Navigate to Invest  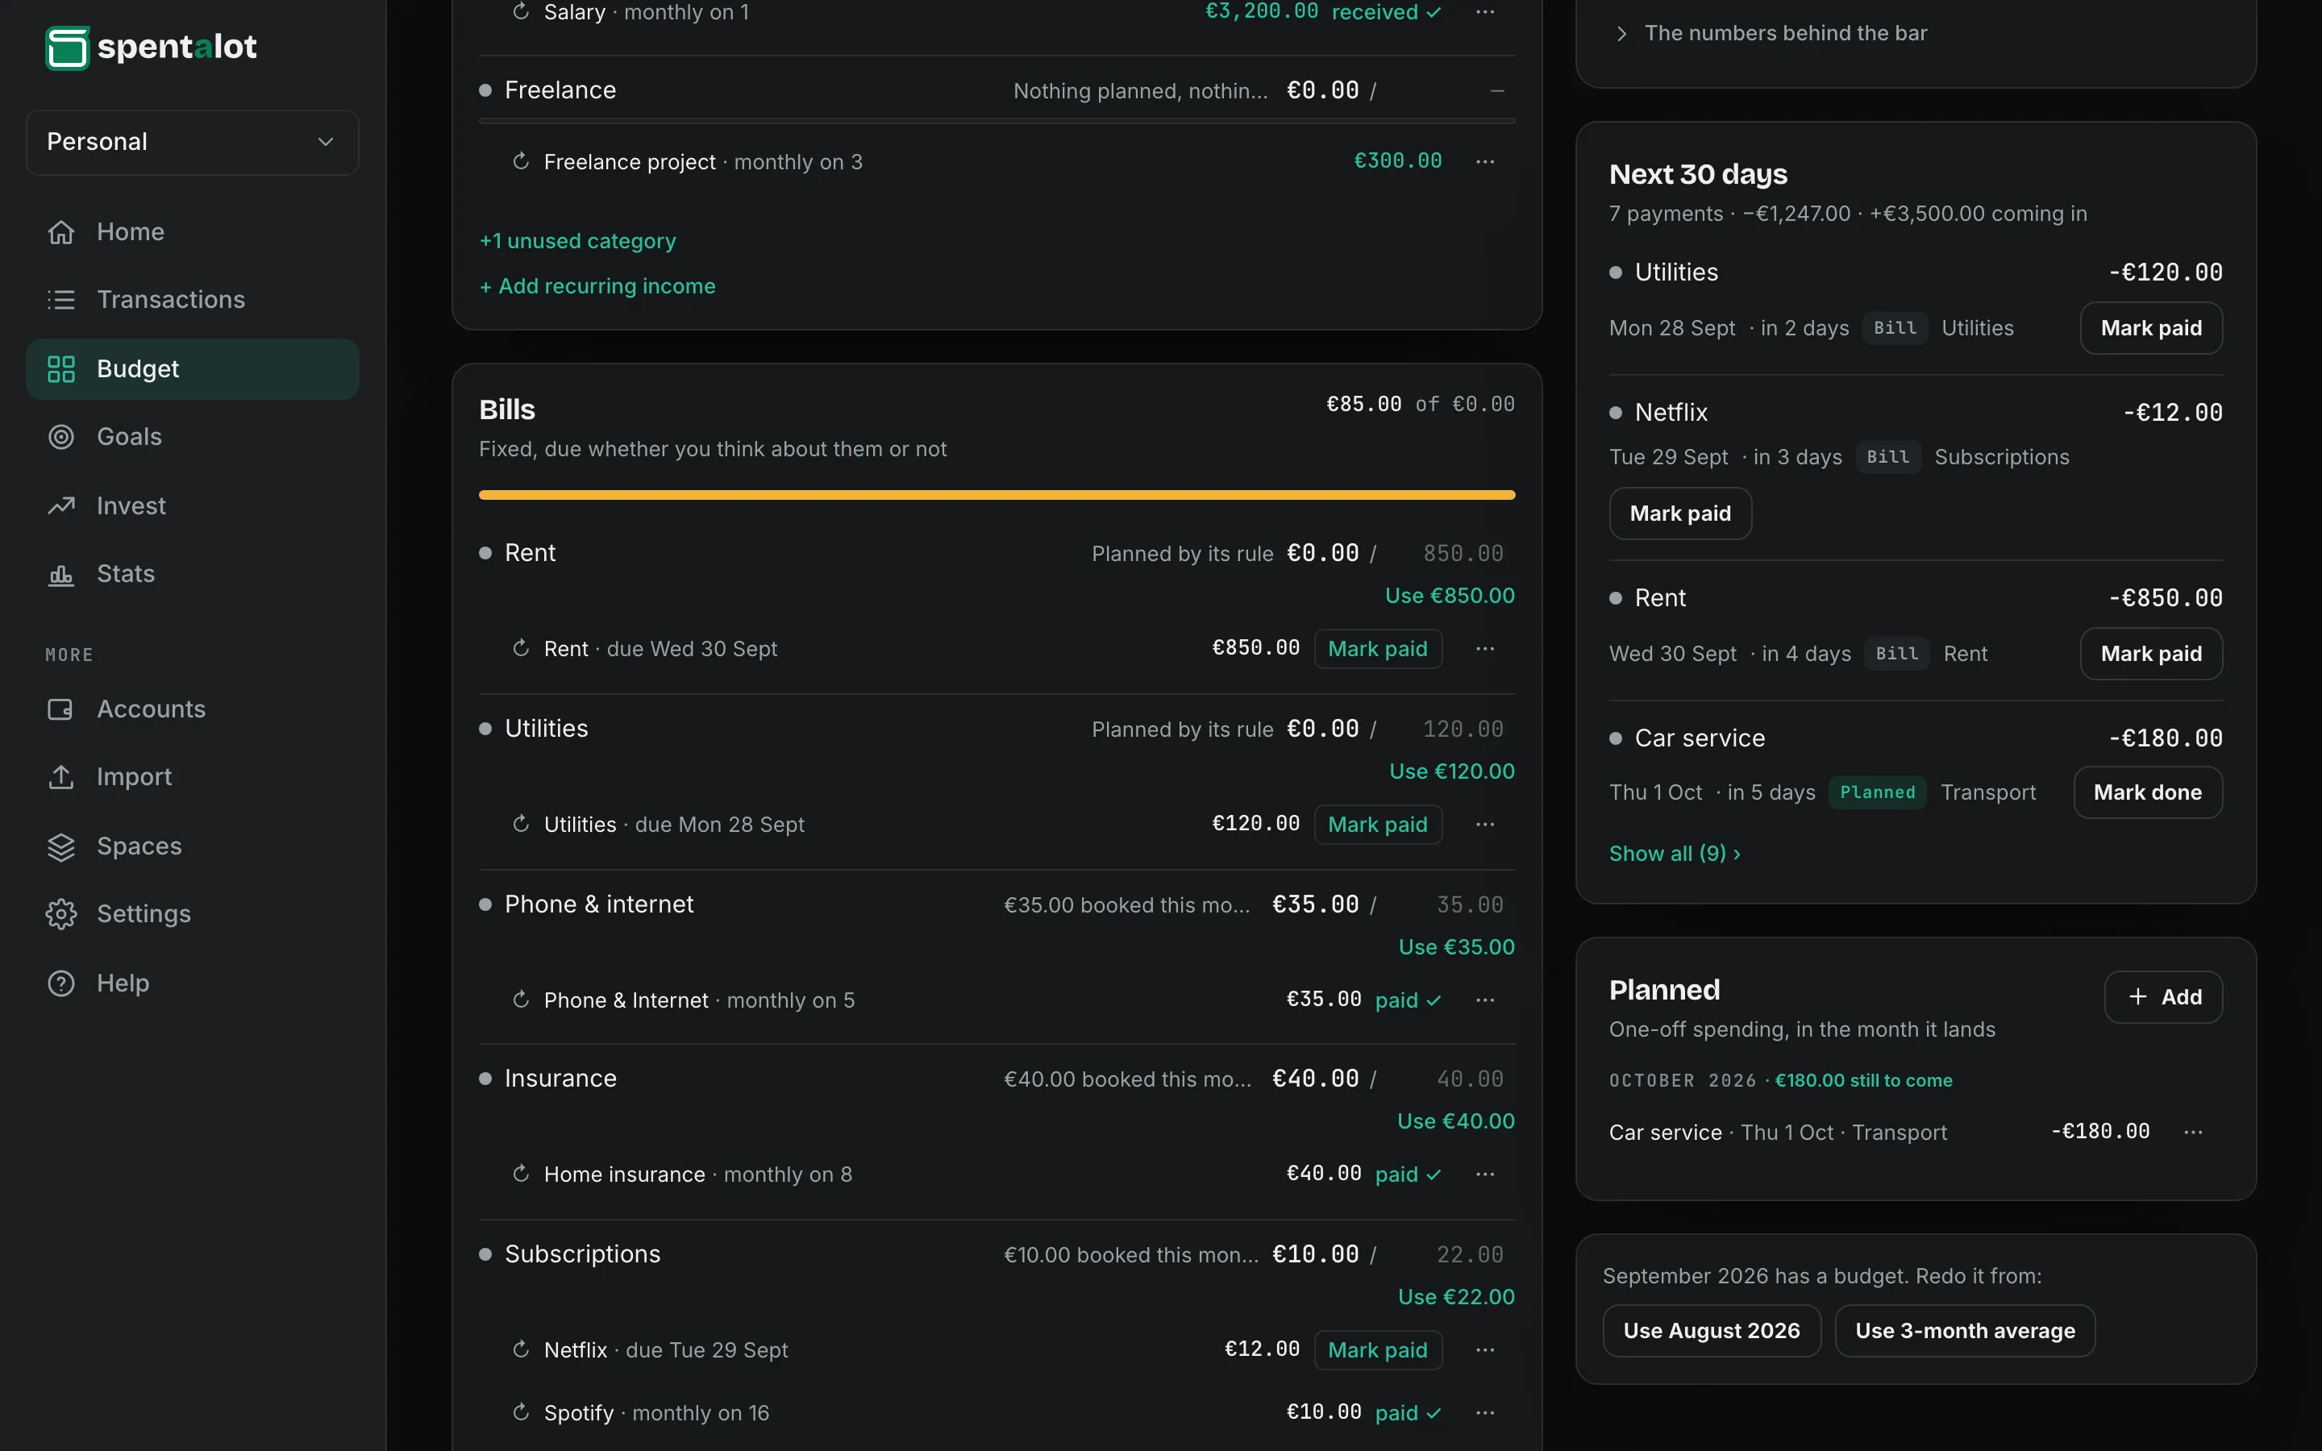[x=192, y=505]
